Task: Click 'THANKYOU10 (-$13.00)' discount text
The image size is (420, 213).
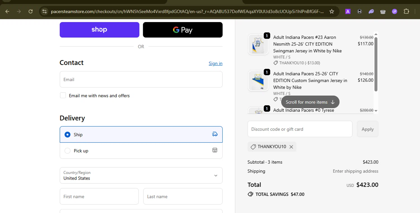Action: (x=300, y=63)
